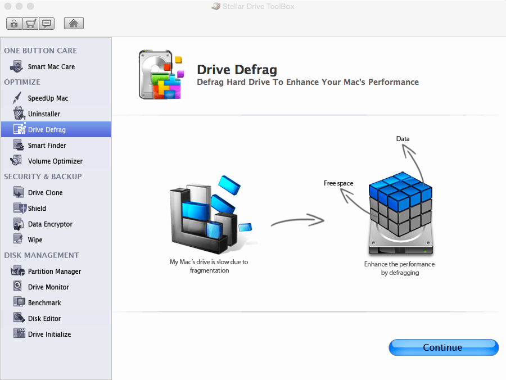
Task: Click the defragmented cube drive illustration
Action: pyautogui.click(x=400, y=214)
